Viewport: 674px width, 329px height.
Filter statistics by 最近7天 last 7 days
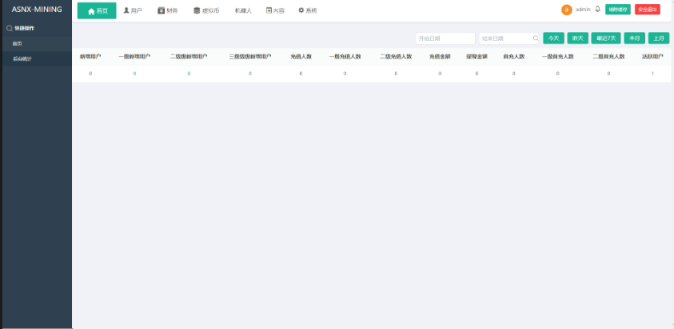606,38
